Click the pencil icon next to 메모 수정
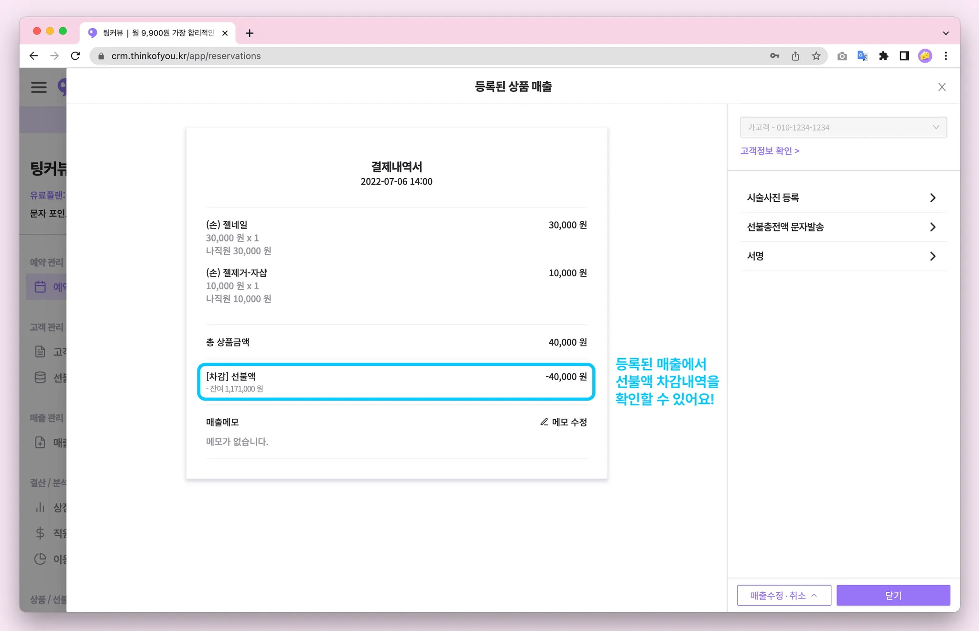The image size is (979, 631). (544, 422)
